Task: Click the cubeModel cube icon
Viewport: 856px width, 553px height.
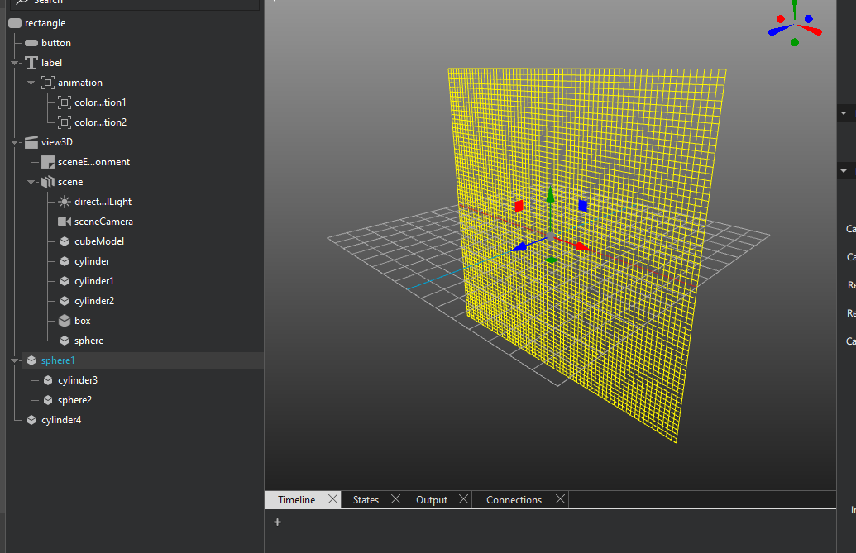Action: point(65,241)
